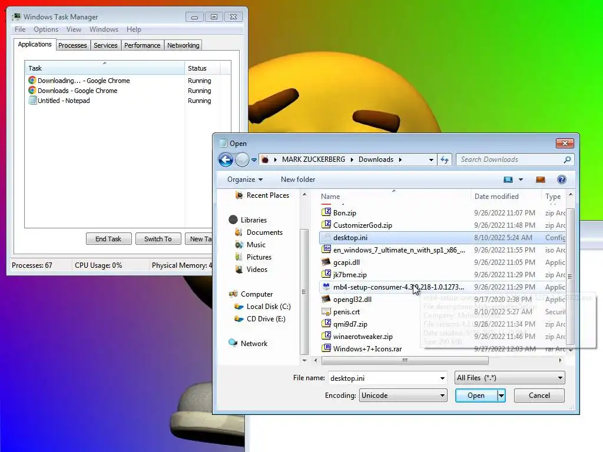603x452 pixels.
Task: Select the winaerotweaker.zip file icon
Action: pyautogui.click(x=326, y=336)
